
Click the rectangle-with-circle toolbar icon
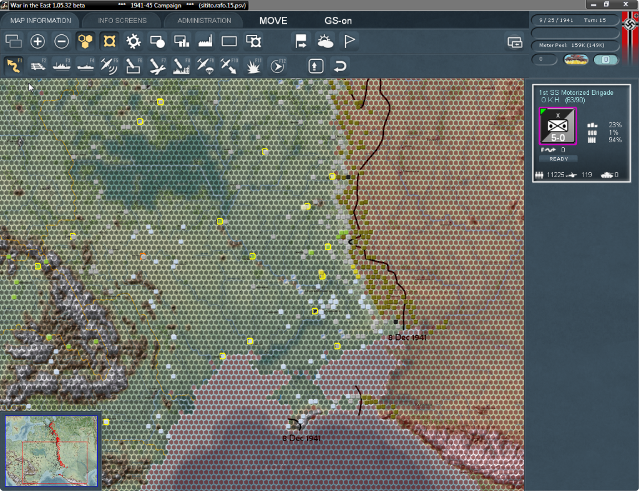(157, 41)
